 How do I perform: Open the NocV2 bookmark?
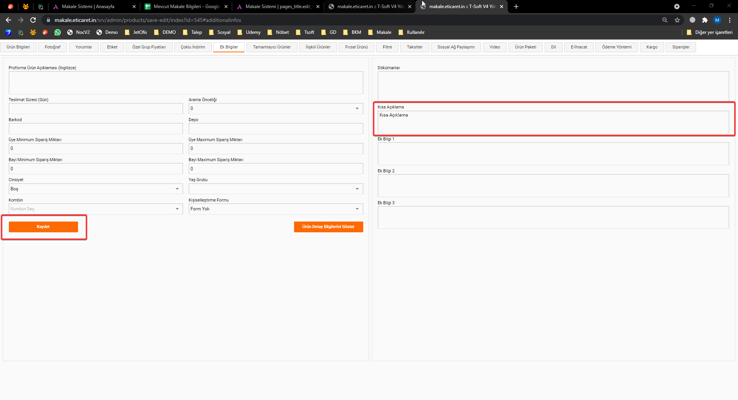(x=78, y=32)
